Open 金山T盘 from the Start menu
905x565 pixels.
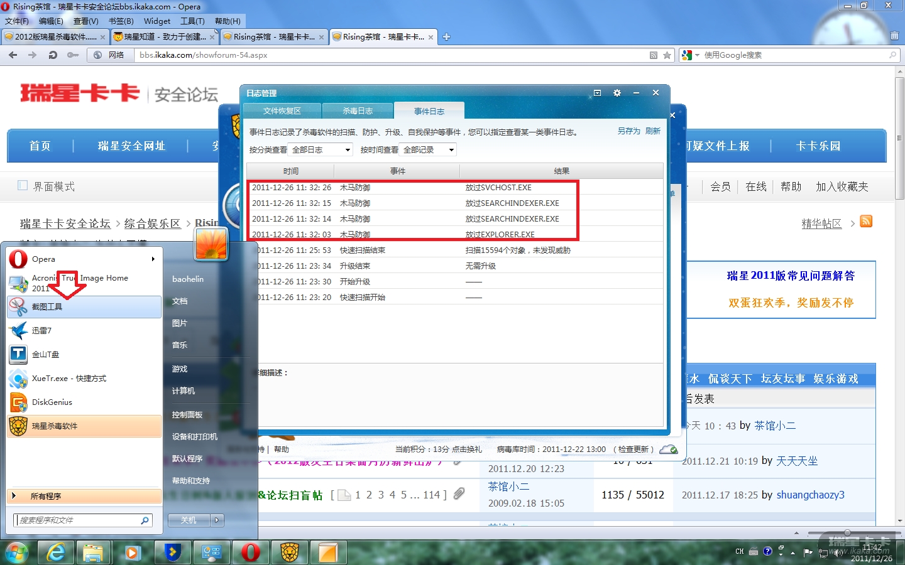pyautogui.click(x=84, y=355)
